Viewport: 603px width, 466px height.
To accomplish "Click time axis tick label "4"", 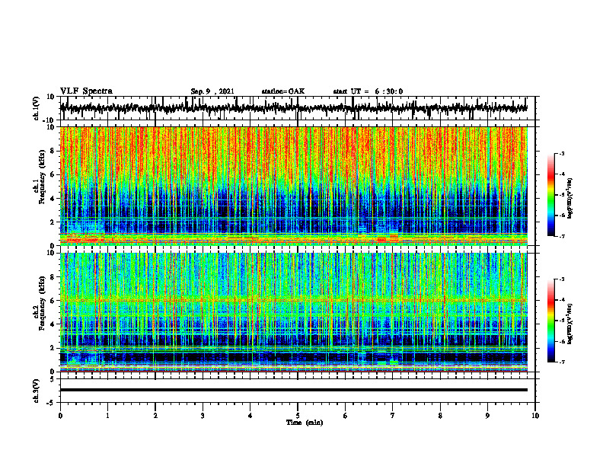I will (250, 416).
